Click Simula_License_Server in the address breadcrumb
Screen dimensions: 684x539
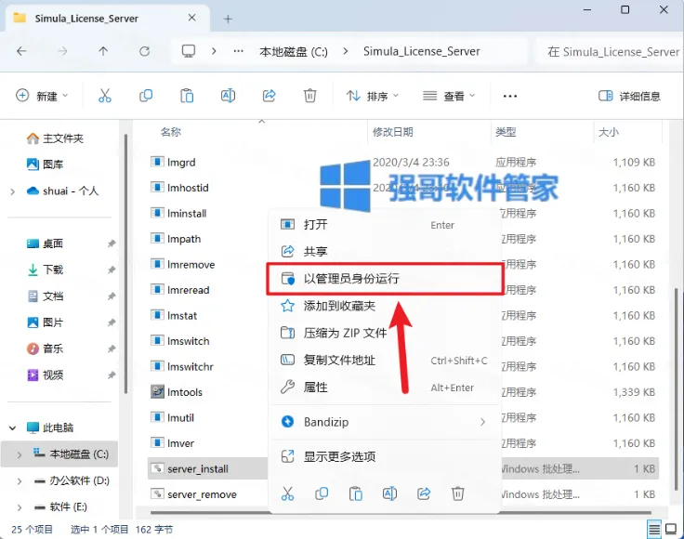pyautogui.click(x=421, y=51)
